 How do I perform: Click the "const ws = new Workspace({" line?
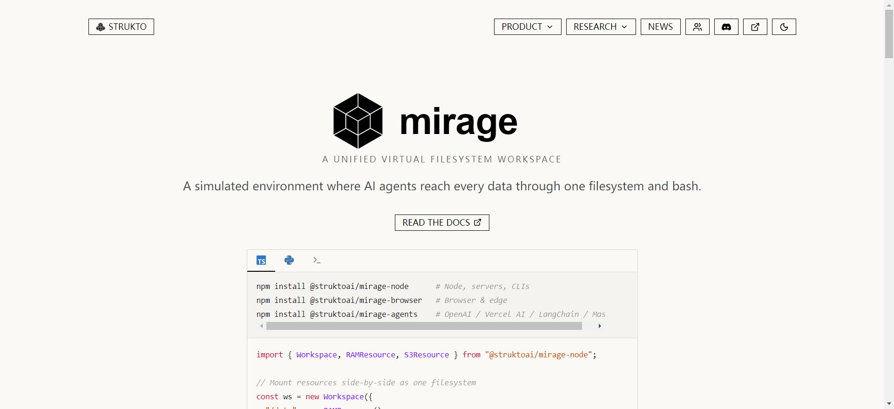(x=314, y=396)
